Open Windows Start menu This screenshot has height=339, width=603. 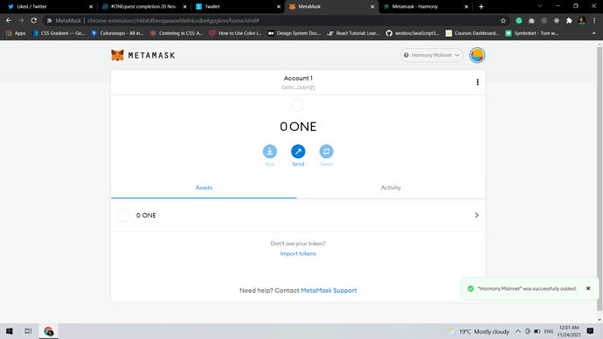tap(10, 331)
